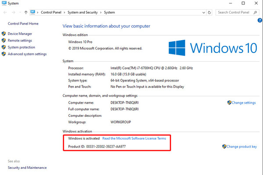
Task: Click the Change settings link
Action: [x=244, y=103]
